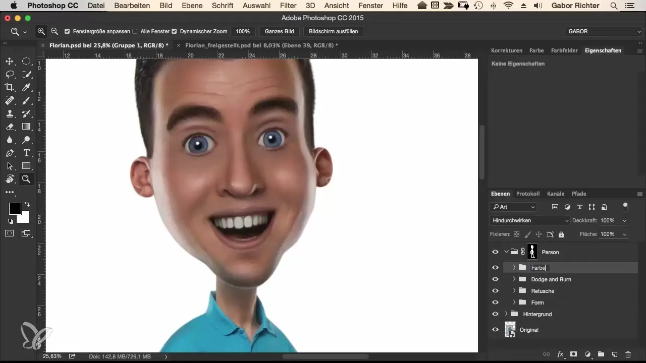
Task: Select the Hand tool
Action: click(10, 179)
